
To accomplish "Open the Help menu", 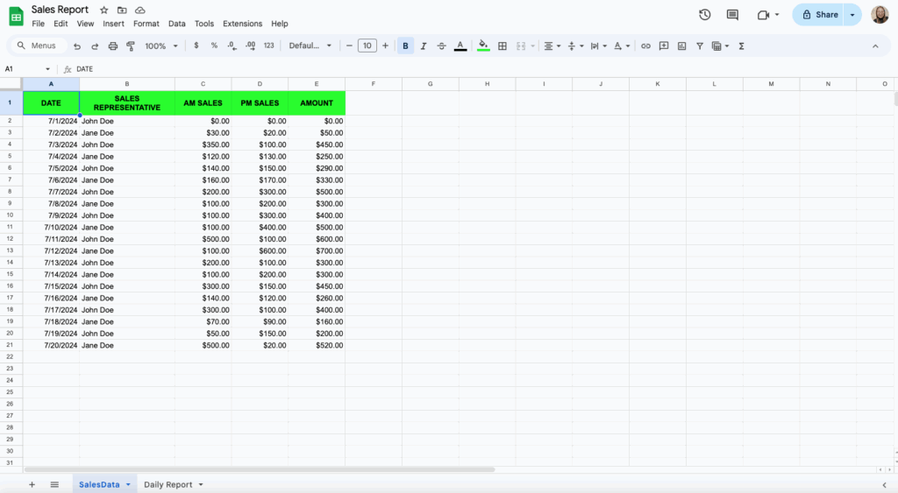I will coord(280,24).
